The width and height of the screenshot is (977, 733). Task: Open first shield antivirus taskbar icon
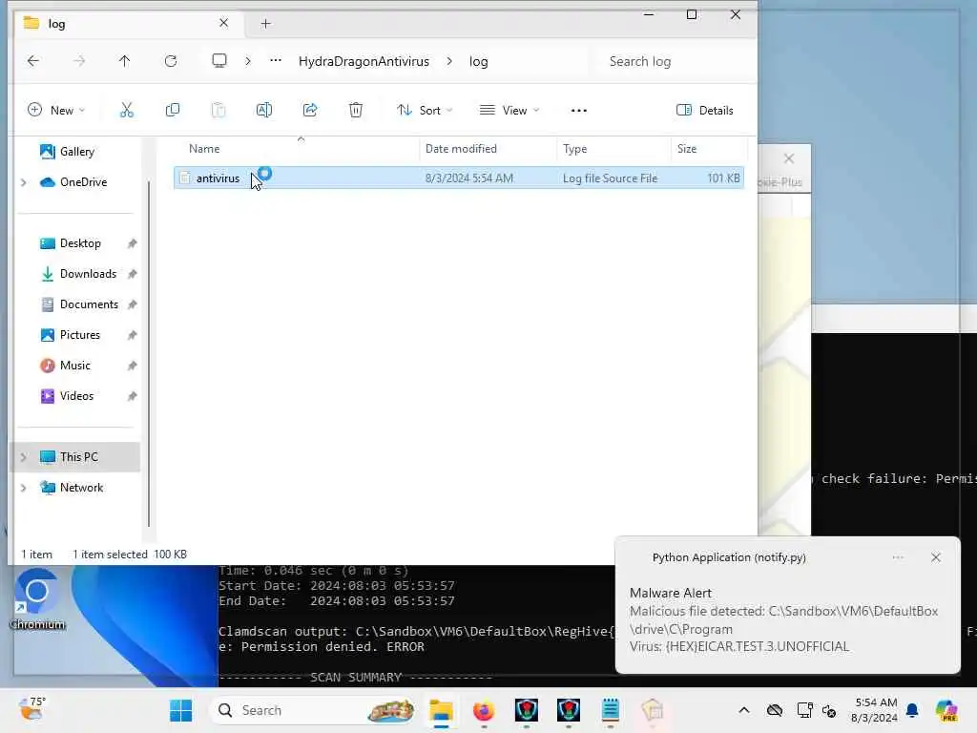tap(527, 710)
